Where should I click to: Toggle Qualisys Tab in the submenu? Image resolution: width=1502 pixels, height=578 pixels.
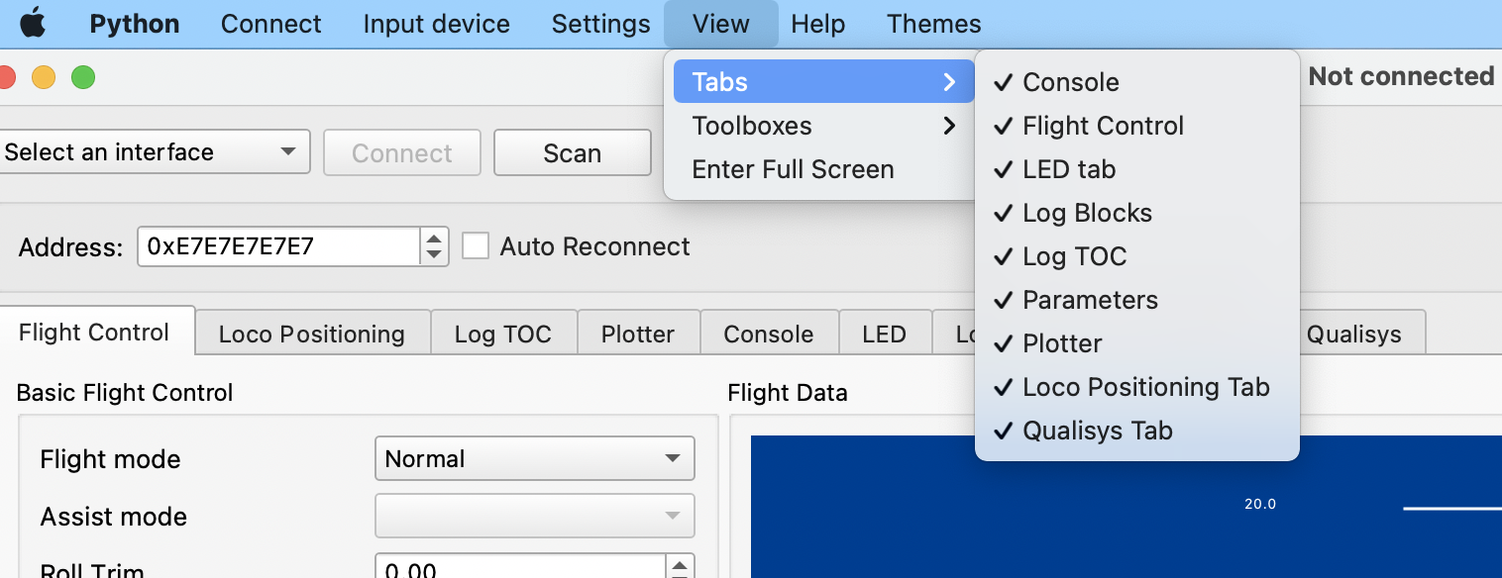tap(1097, 431)
